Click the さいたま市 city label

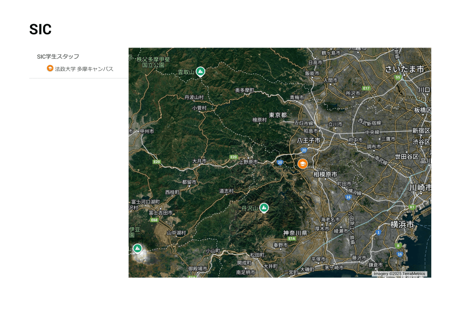tap(404, 69)
